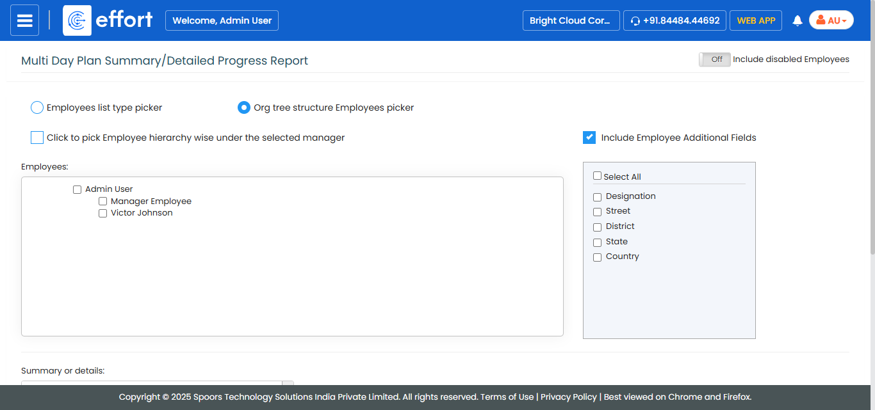Check Select All additional fields

(598, 176)
